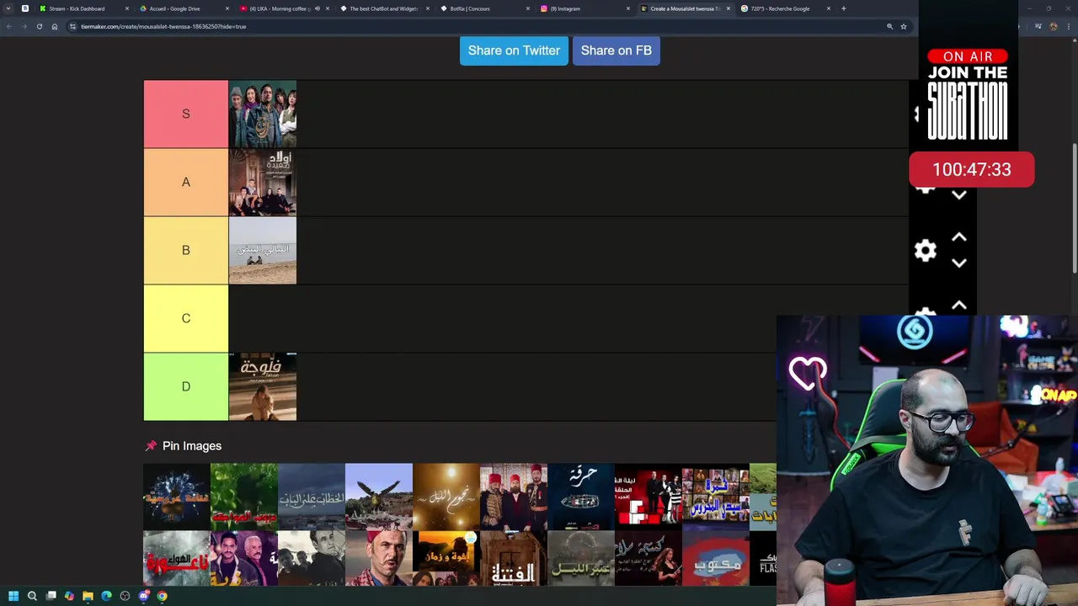The width and height of the screenshot is (1078, 606).
Task: Close the Instagram tab
Action: 627,8
